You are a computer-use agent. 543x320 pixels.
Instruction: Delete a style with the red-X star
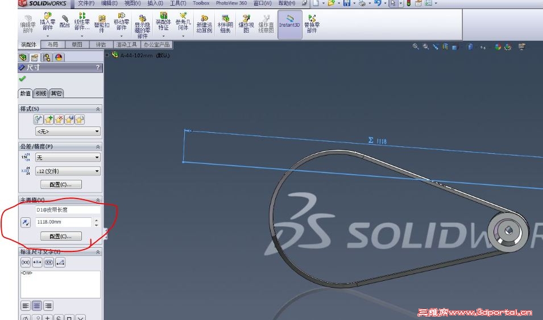pyautogui.click(x=59, y=120)
